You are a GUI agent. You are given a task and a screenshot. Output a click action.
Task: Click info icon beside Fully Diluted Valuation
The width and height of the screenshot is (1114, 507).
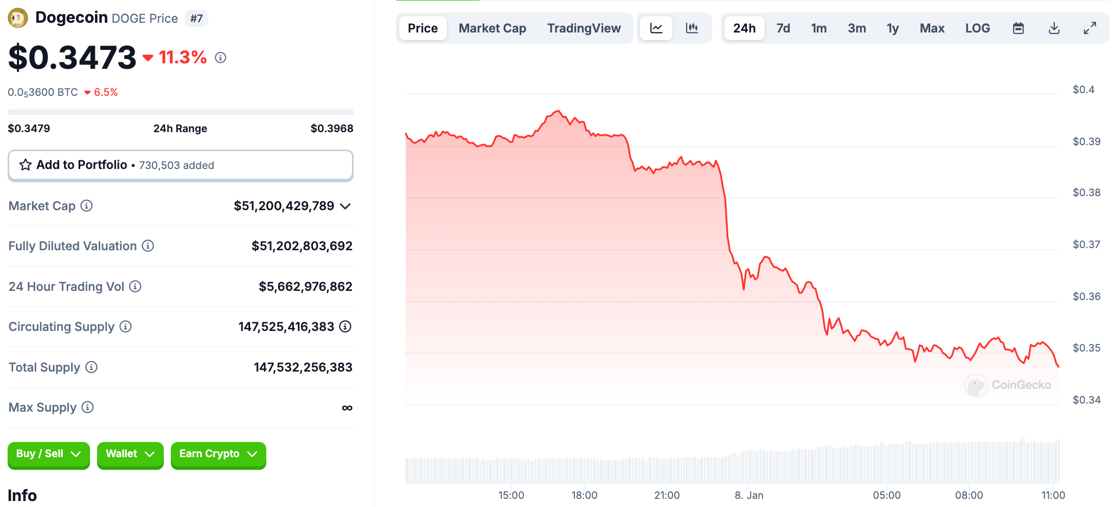(148, 246)
